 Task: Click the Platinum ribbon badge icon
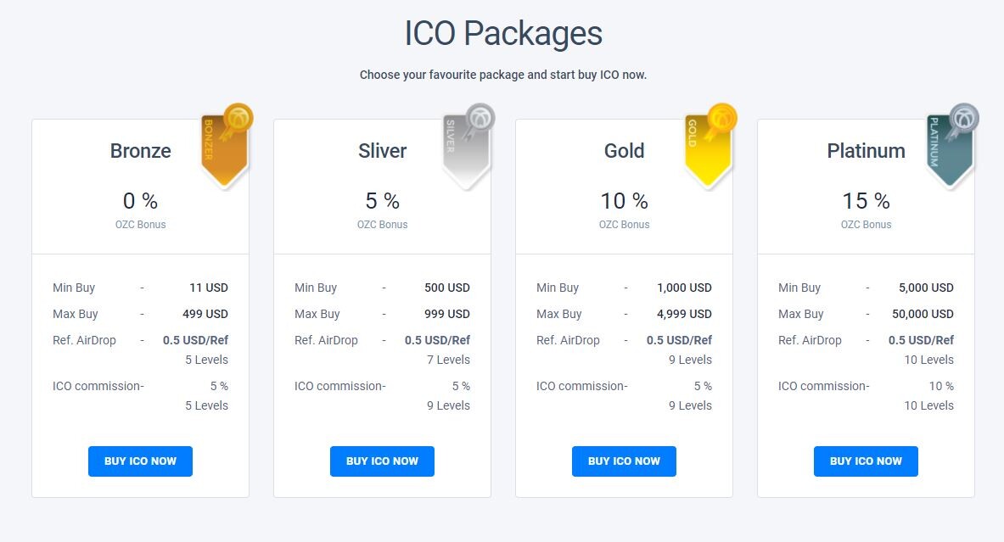tap(953, 145)
